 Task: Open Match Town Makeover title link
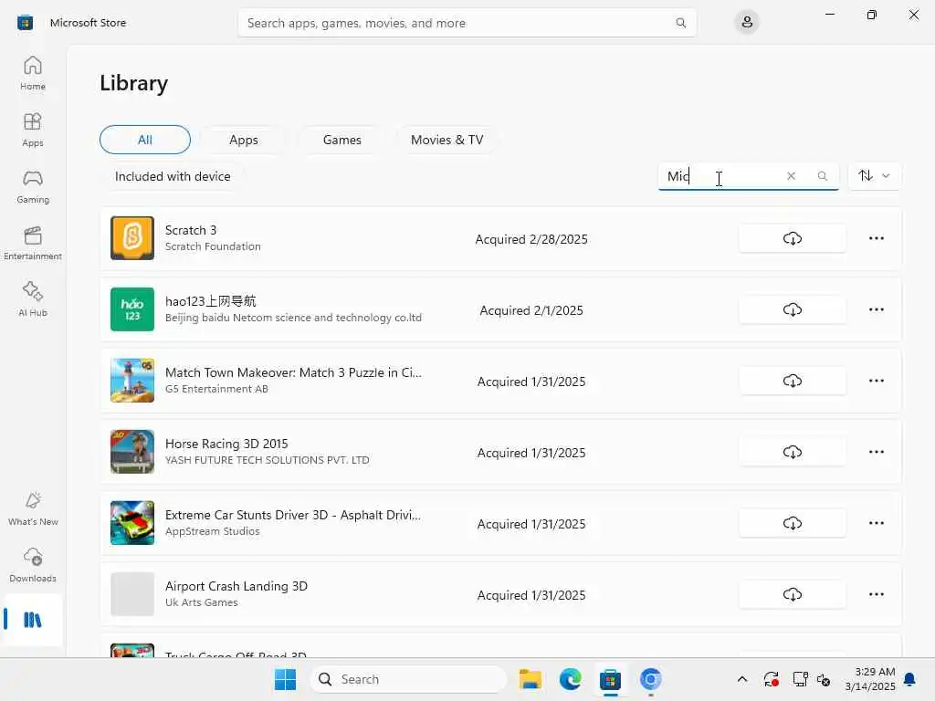click(x=293, y=372)
